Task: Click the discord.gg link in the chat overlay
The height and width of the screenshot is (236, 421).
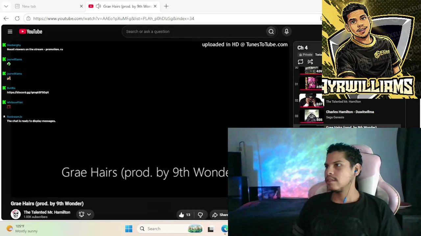Action: [x=28, y=92]
